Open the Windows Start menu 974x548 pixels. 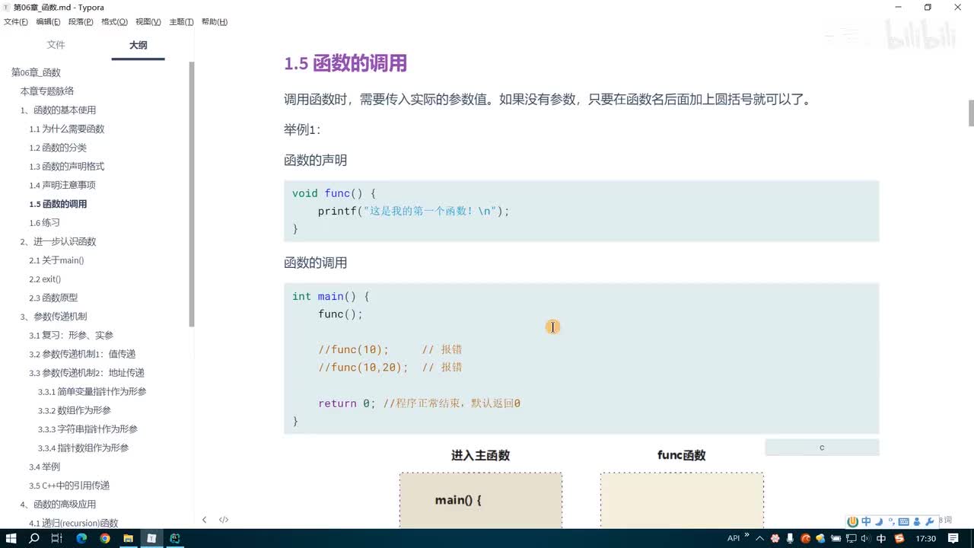coord(11,538)
